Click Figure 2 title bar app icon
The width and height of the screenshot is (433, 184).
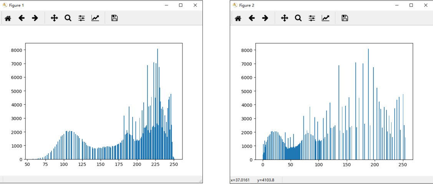tap(235, 5)
